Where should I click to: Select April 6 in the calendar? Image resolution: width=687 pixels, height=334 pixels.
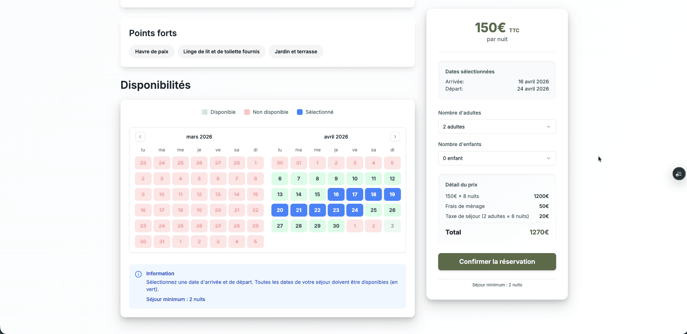coord(280,179)
